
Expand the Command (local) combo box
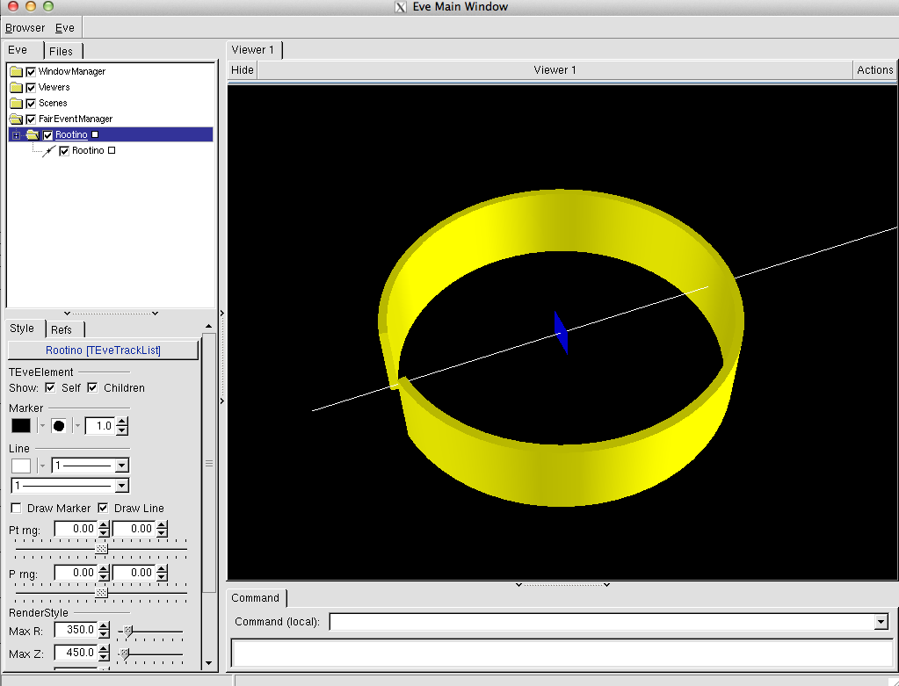(881, 622)
